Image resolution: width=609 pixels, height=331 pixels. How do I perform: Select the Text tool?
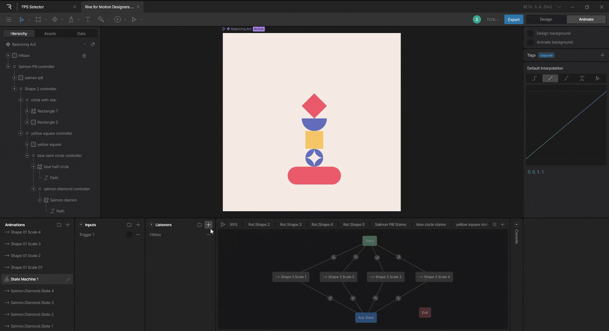pos(88,19)
